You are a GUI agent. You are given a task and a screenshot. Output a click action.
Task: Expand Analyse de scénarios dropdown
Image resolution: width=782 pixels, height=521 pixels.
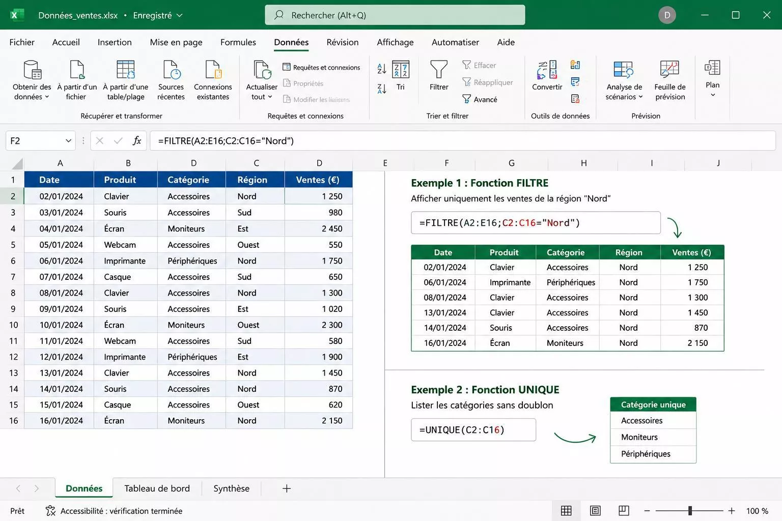coord(640,97)
